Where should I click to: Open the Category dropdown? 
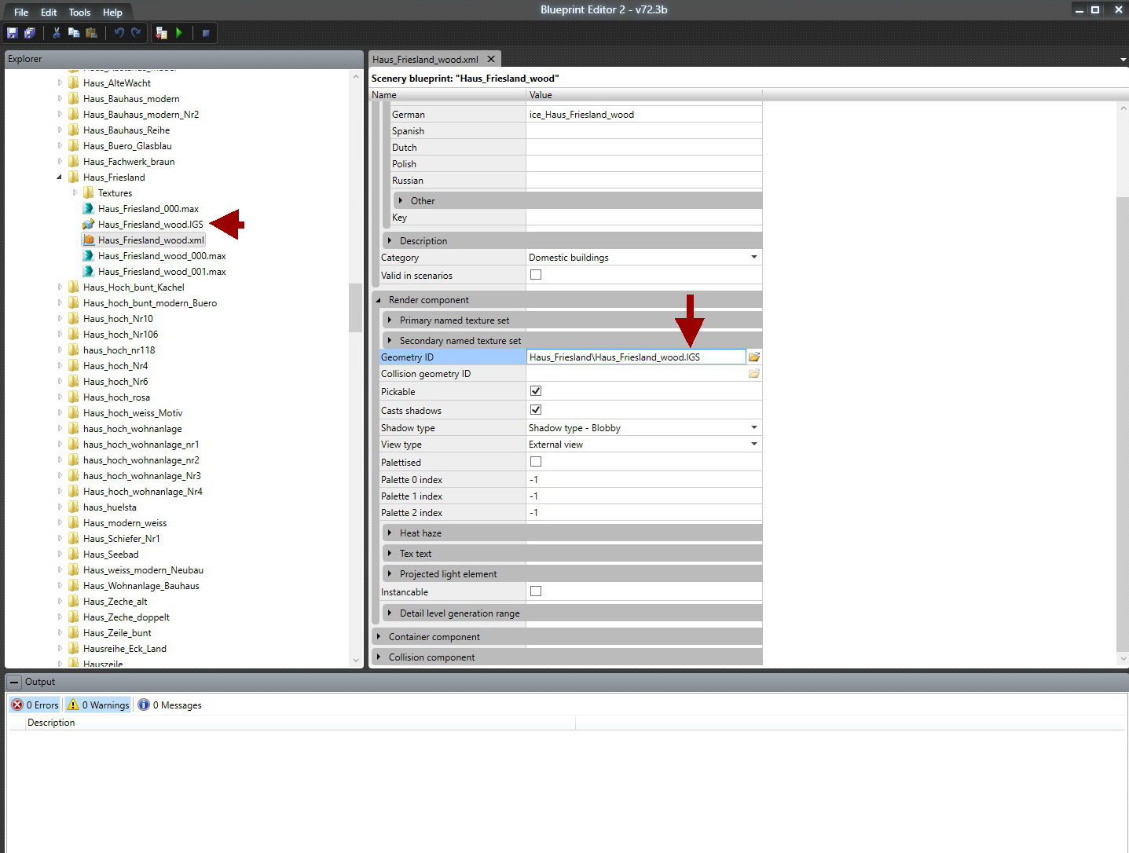[x=754, y=258]
